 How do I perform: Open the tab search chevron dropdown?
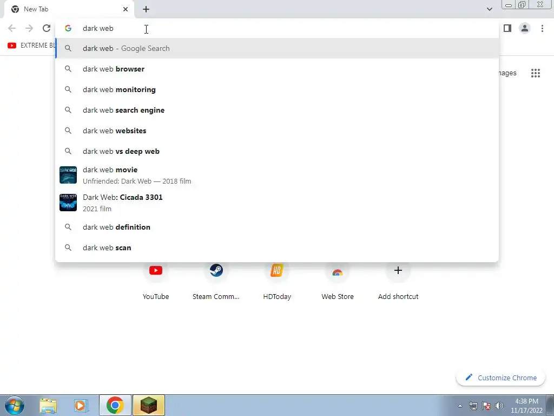click(x=489, y=9)
